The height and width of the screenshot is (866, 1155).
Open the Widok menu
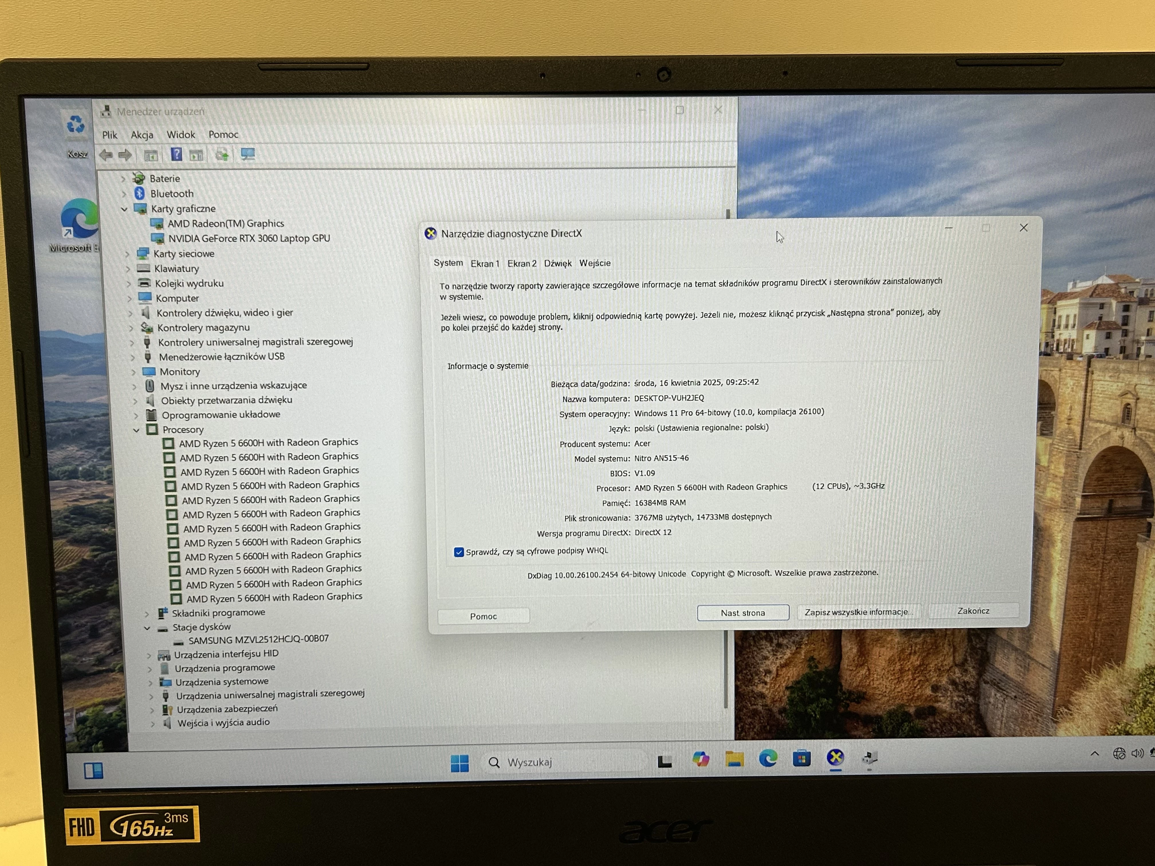(181, 135)
